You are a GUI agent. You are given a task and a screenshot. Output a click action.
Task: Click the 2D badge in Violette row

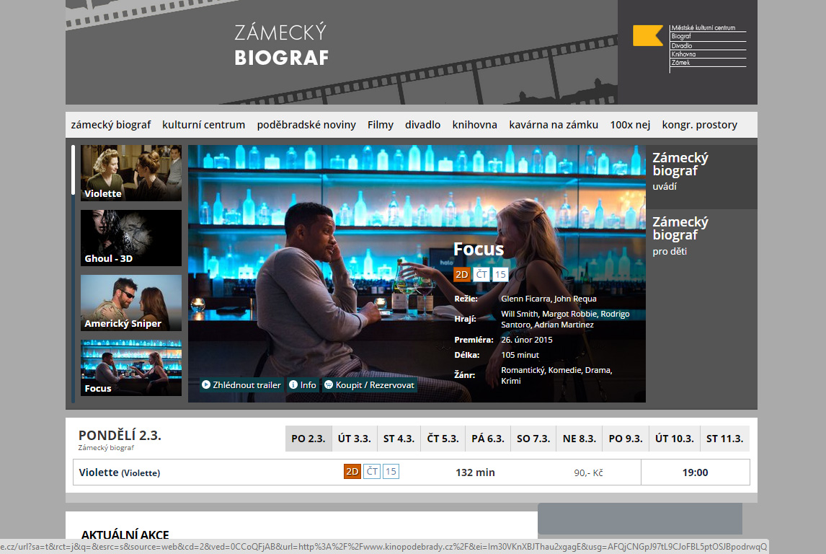tap(352, 471)
